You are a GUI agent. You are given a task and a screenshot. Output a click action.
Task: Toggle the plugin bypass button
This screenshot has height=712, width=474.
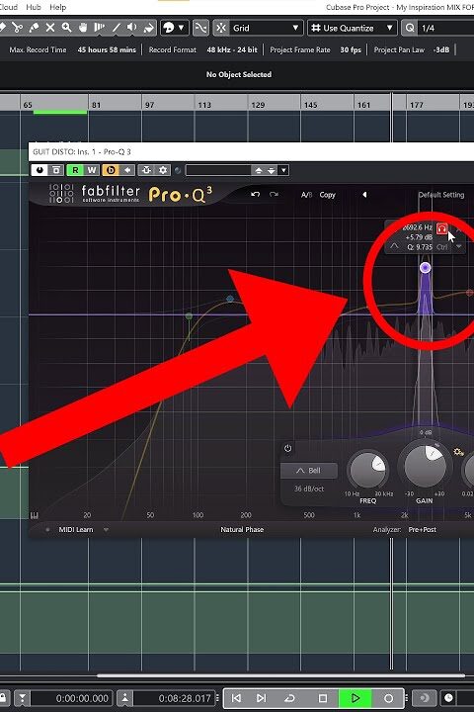click(56, 170)
